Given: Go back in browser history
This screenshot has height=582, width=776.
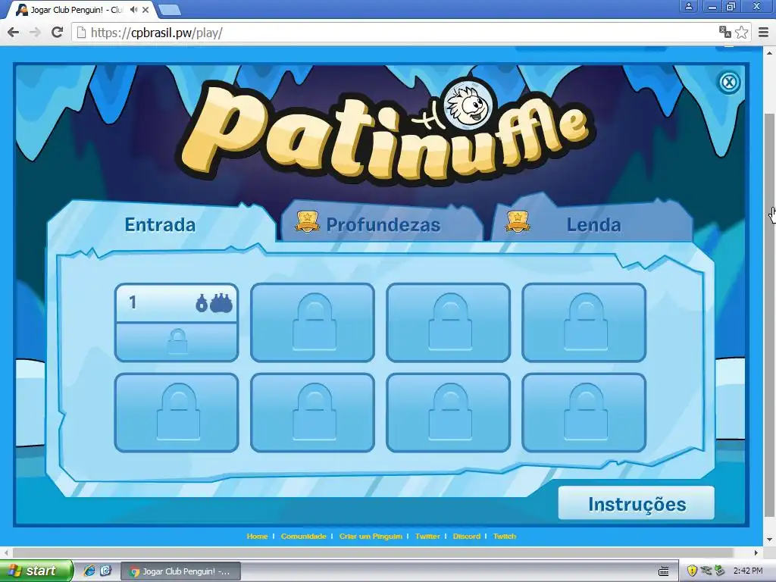Looking at the screenshot, I should click(x=13, y=33).
